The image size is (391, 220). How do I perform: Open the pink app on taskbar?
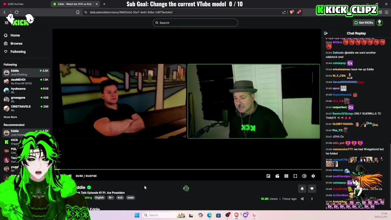point(254,215)
